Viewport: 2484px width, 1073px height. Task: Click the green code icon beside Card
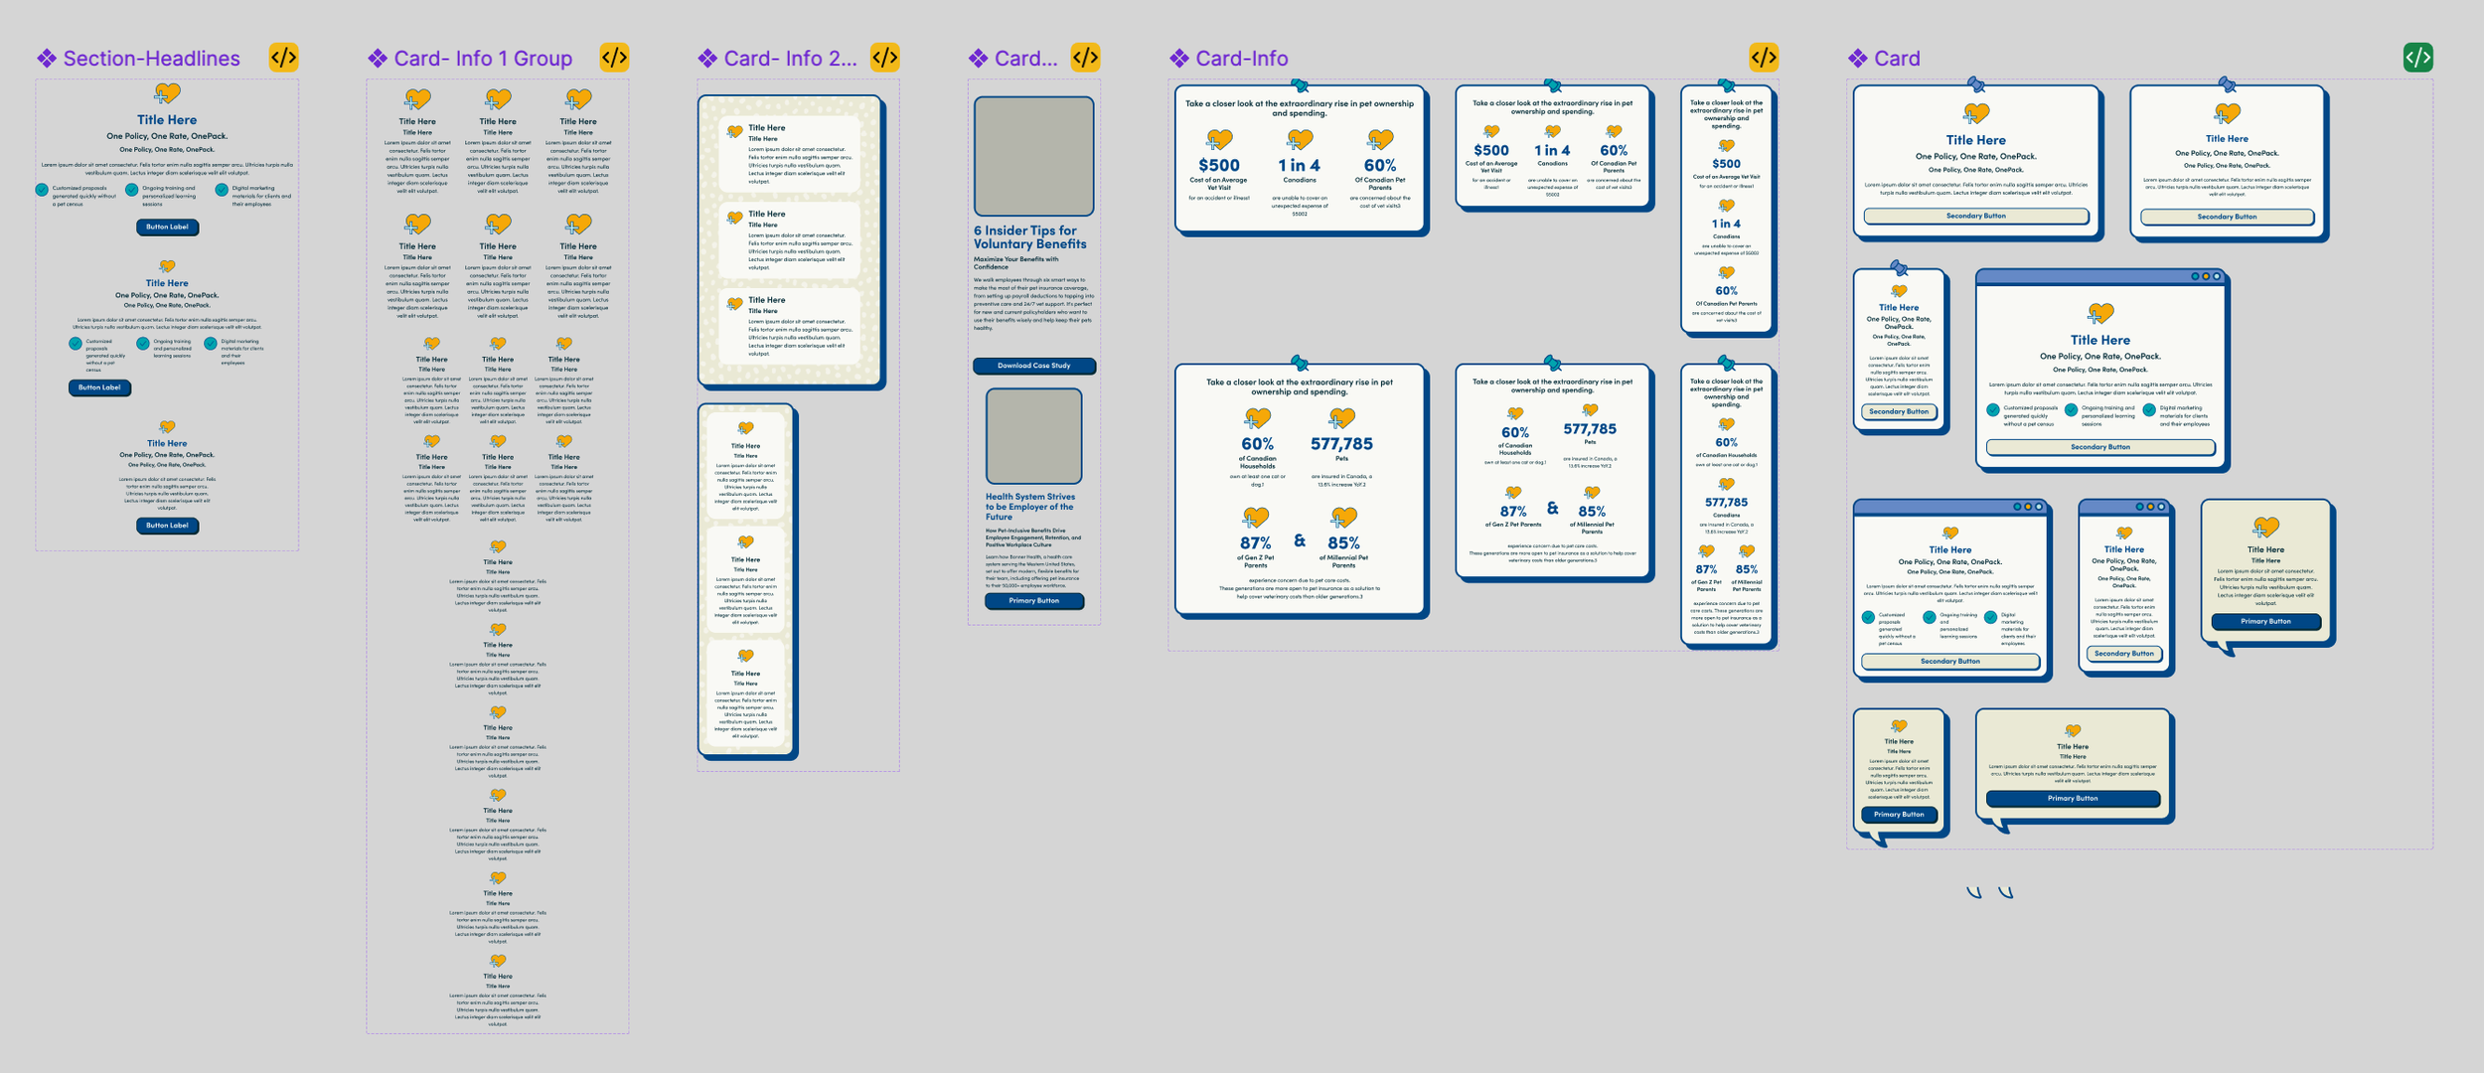tap(2417, 58)
